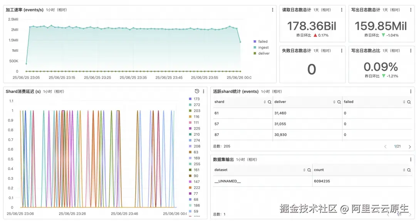This screenshot has height=221, width=416.
Task: Sort the deliver column
Action: [x=334, y=102]
